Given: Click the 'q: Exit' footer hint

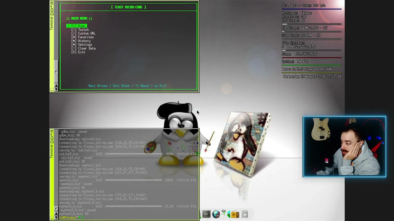Looking at the screenshot, I should tap(160, 86).
